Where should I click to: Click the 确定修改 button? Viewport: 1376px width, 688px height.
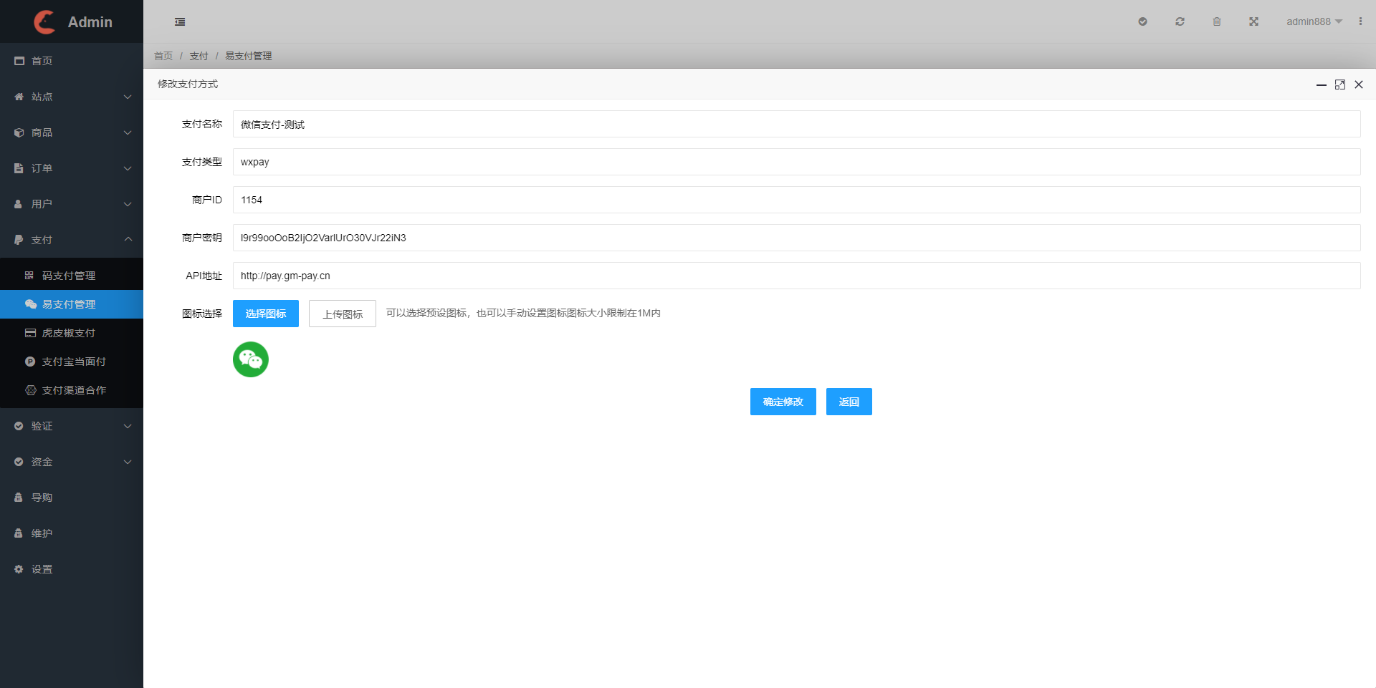[783, 402]
